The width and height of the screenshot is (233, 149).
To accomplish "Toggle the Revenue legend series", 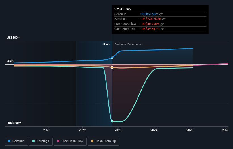I will 16,141.
